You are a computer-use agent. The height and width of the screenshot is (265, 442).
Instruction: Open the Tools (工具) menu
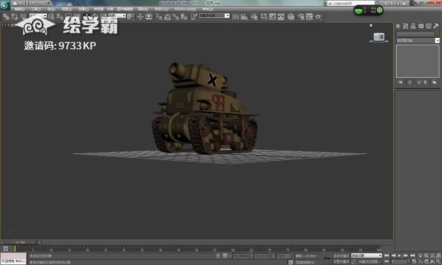coord(36,9)
